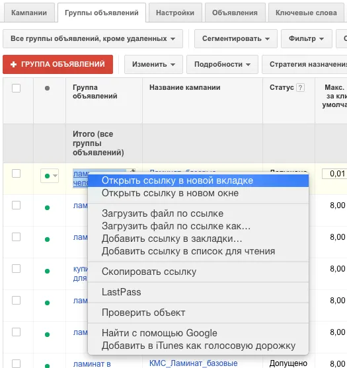Choose Открыть ссылку в новой вкладке
The width and height of the screenshot is (347, 368).
(198, 181)
